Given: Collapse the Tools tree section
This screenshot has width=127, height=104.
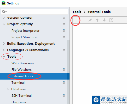Looking at the screenshot, I should [4, 57].
